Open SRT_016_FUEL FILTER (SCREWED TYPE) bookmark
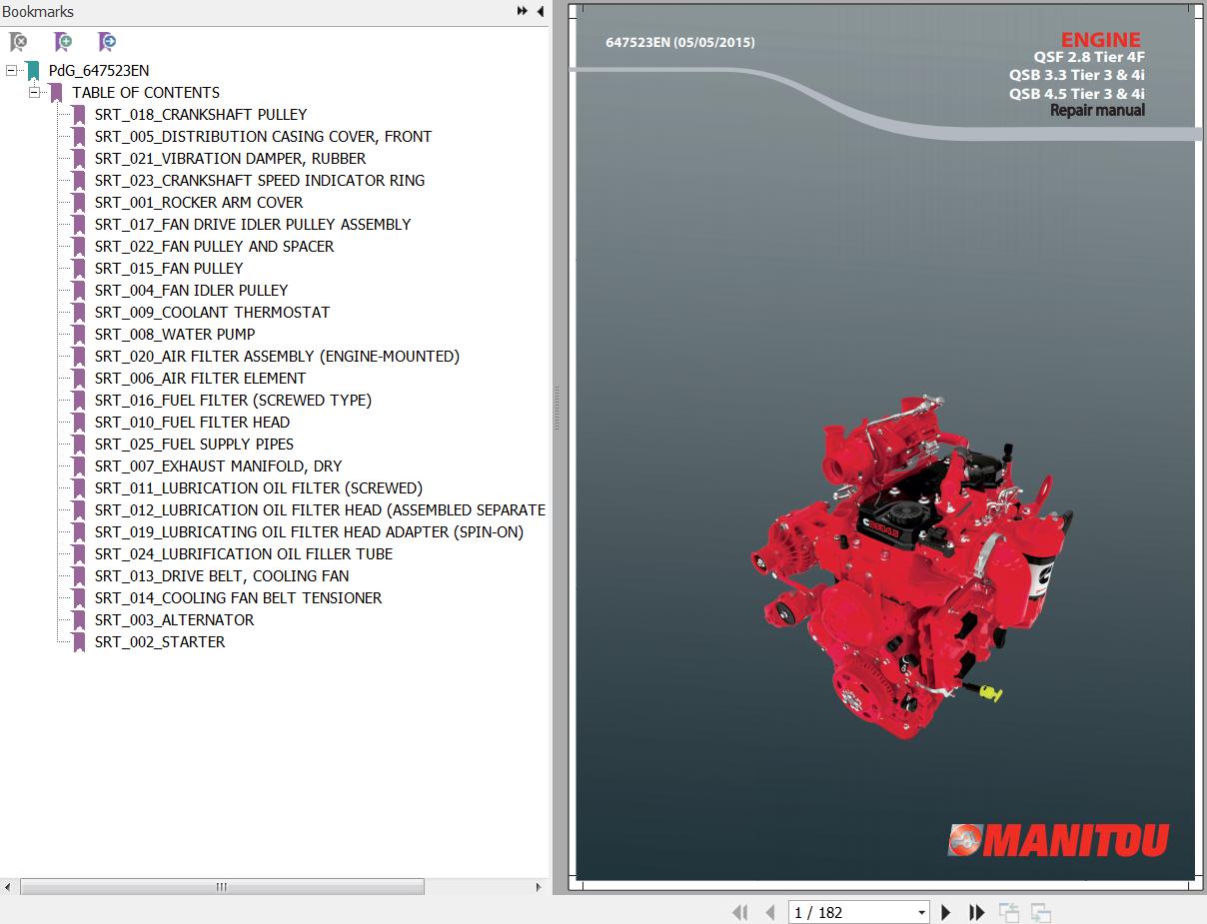Viewport: 1207px width, 924px height. click(x=233, y=401)
